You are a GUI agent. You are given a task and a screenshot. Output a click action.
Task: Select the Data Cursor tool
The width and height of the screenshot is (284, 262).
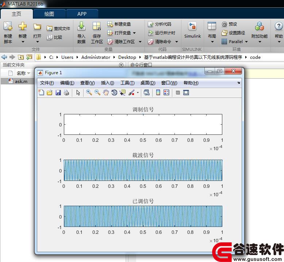[123, 93]
